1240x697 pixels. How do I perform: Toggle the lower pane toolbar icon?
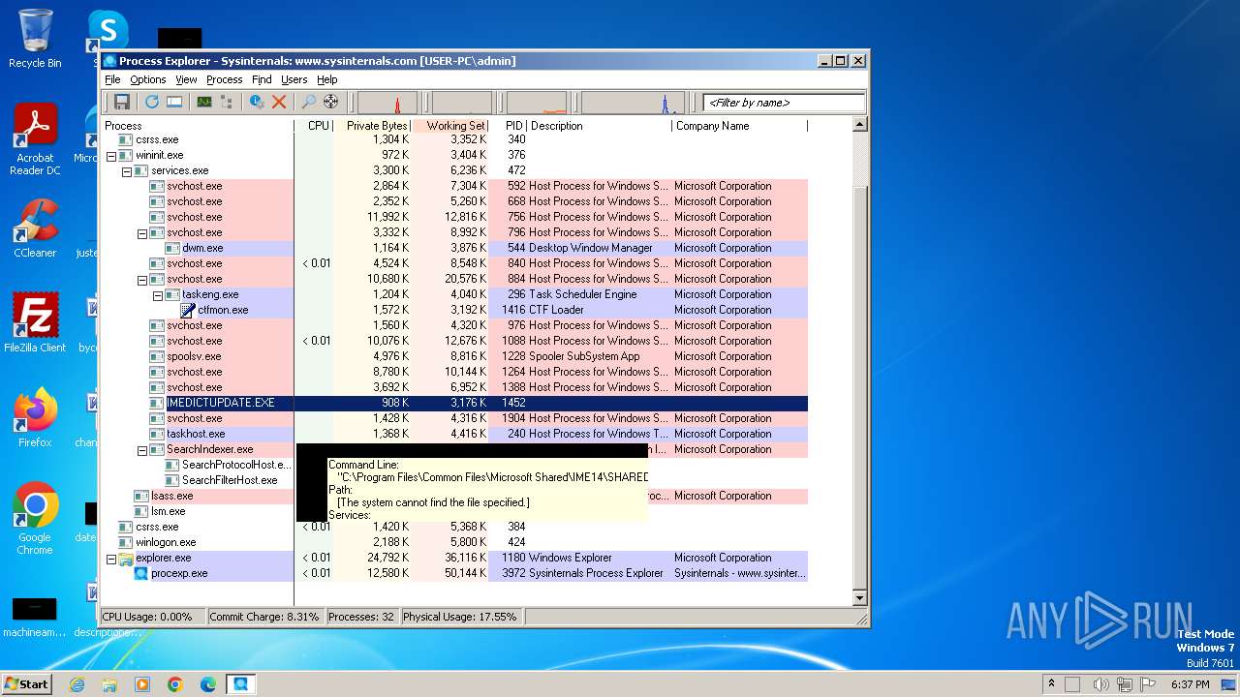coord(174,102)
